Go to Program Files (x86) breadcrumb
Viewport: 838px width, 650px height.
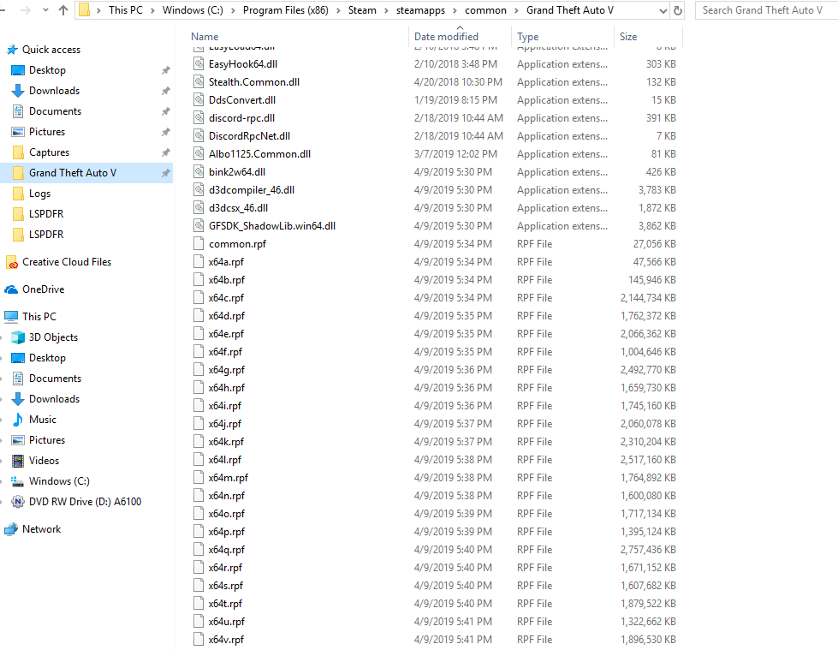[285, 10]
